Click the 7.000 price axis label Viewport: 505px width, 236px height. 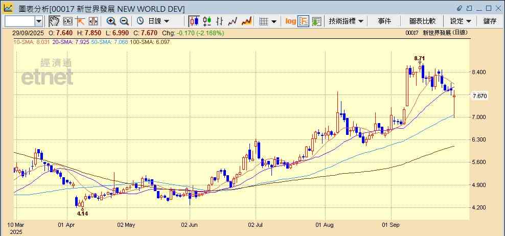(x=479, y=117)
